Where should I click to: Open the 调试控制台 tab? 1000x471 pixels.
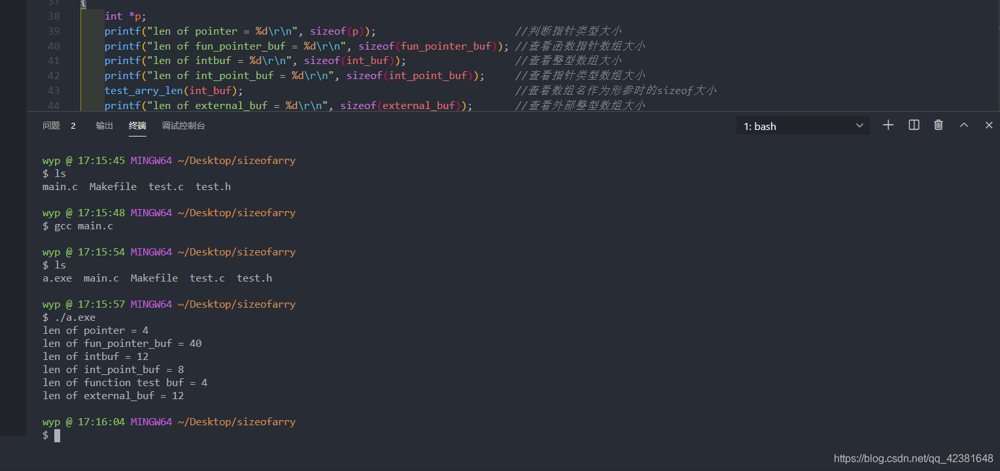point(184,125)
